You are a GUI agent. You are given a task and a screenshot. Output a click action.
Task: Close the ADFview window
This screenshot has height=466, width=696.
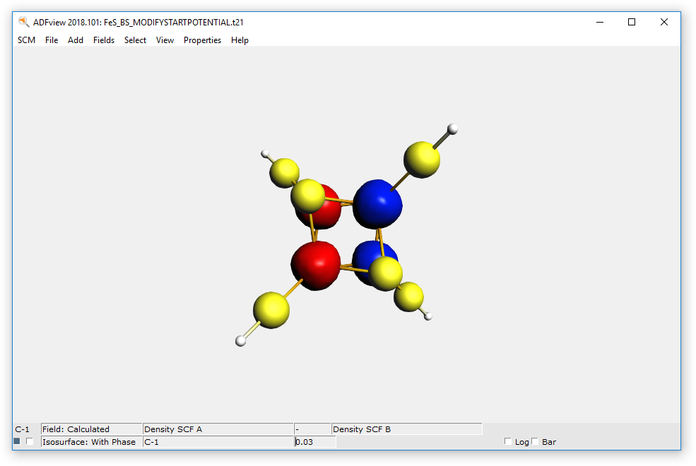click(664, 22)
